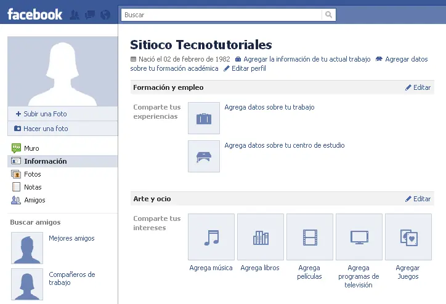Click the Facebook logo

(34, 15)
